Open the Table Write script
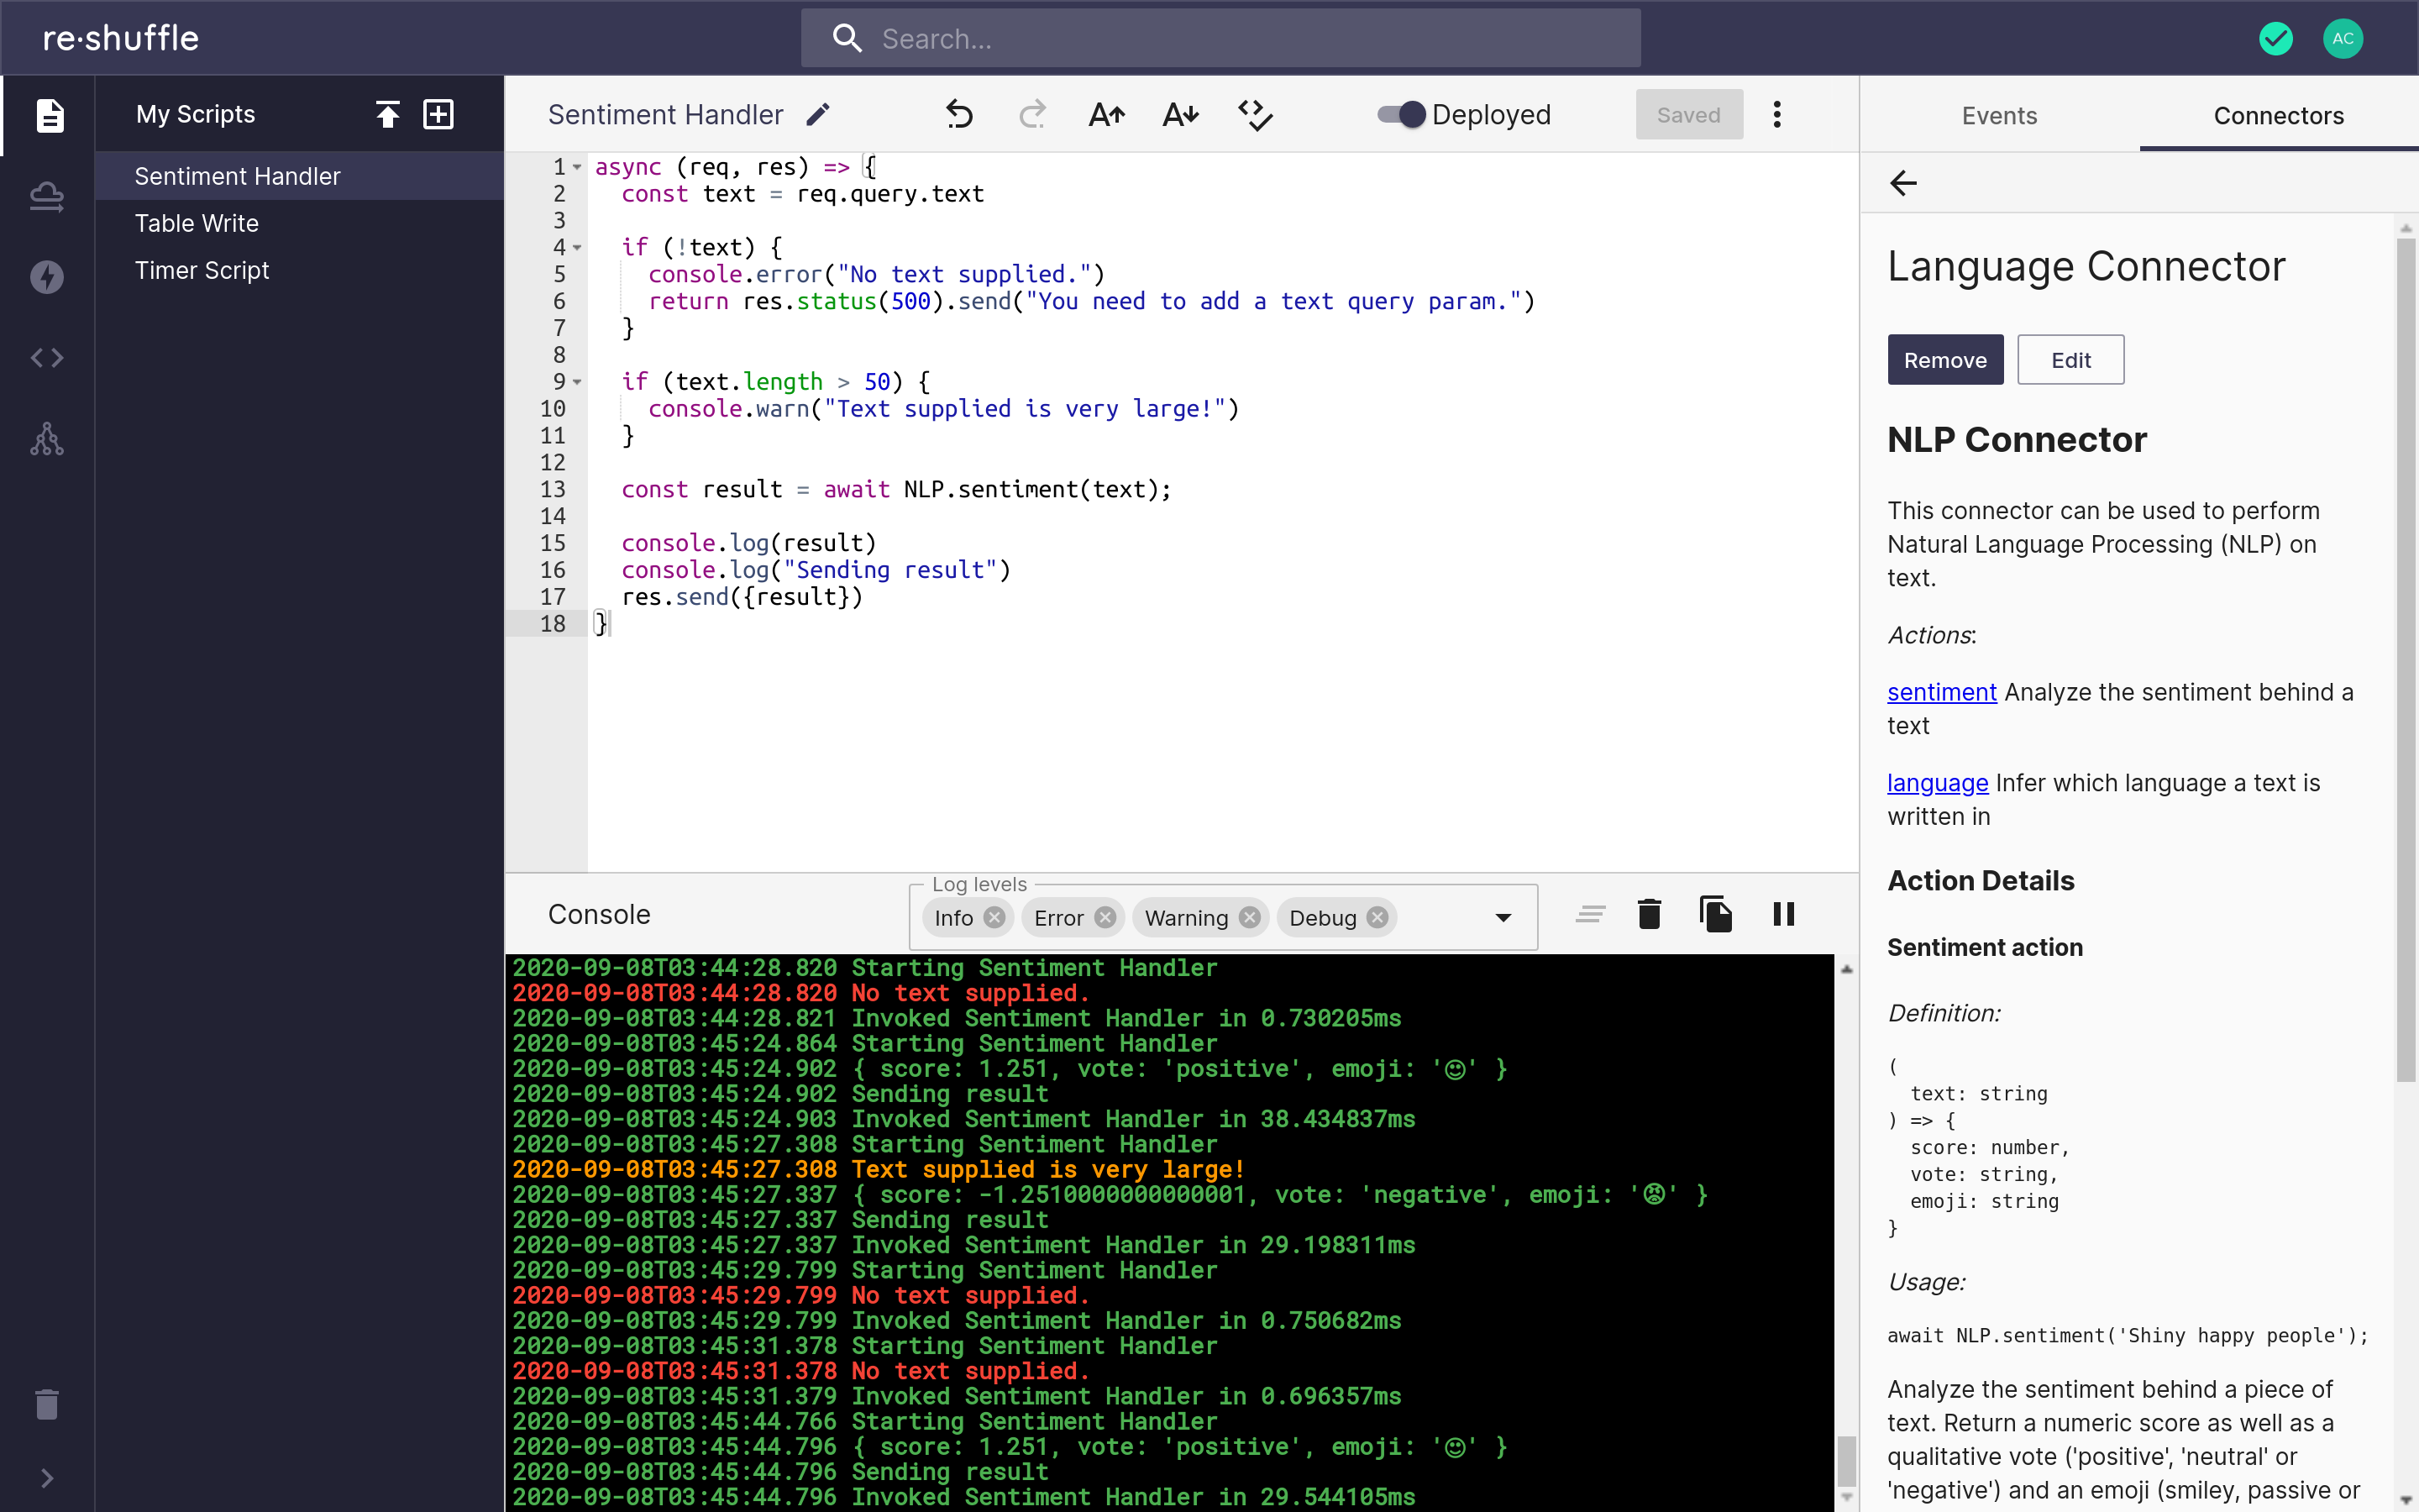Viewport: 2419px width, 1512px height. pos(197,223)
